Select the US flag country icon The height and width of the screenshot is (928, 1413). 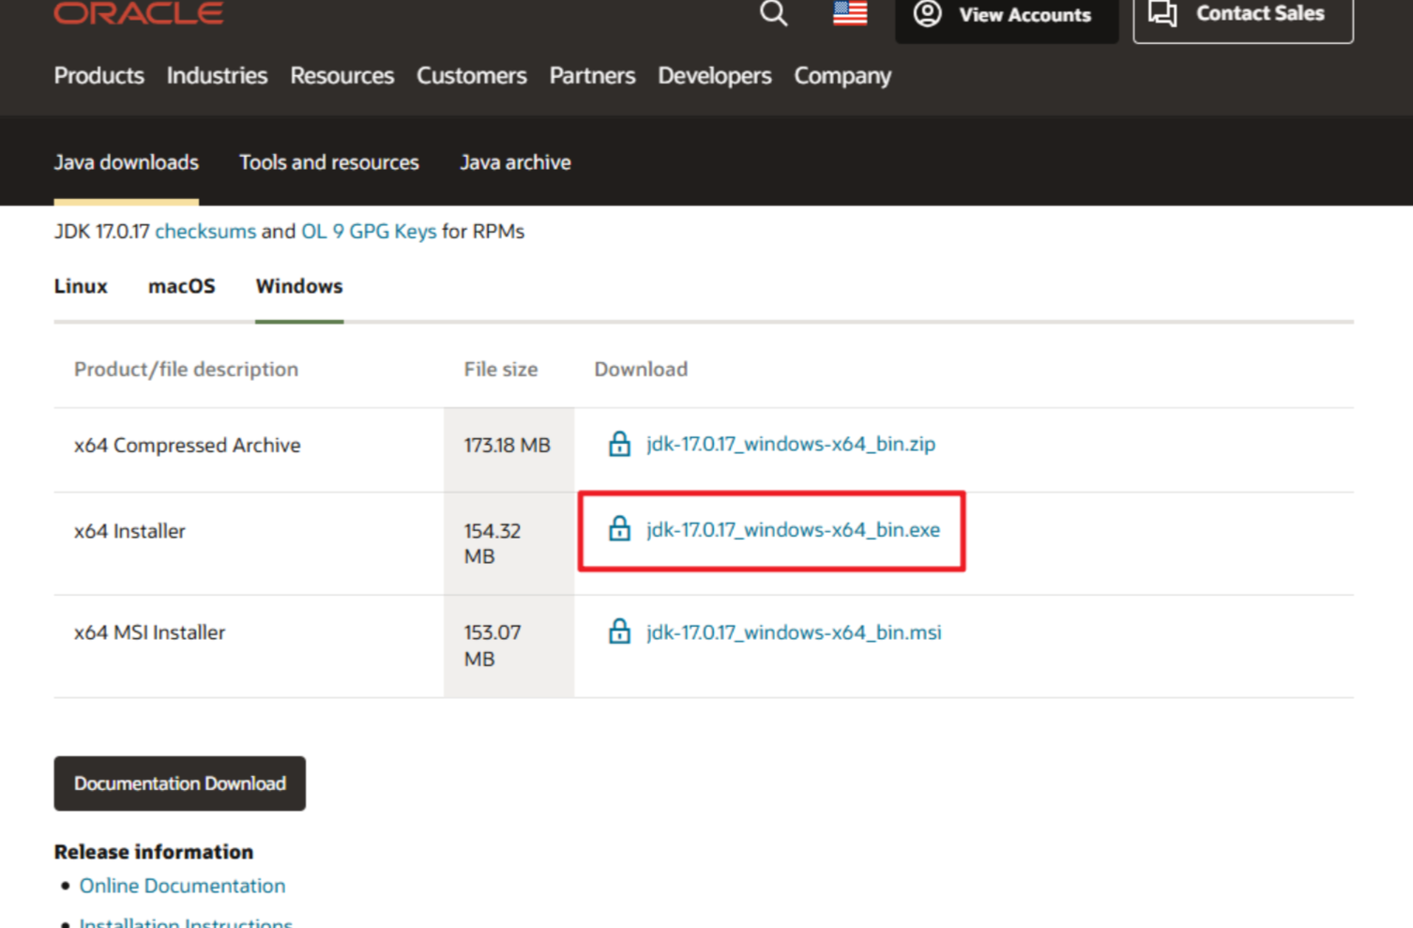click(x=850, y=13)
